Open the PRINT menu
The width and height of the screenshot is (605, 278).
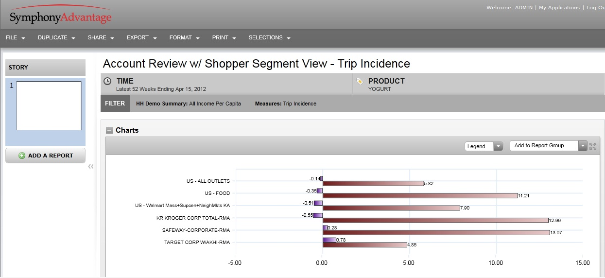(x=224, y=38)
